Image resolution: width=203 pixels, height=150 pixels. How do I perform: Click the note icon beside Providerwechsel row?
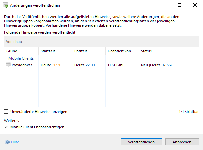(8, 65)
